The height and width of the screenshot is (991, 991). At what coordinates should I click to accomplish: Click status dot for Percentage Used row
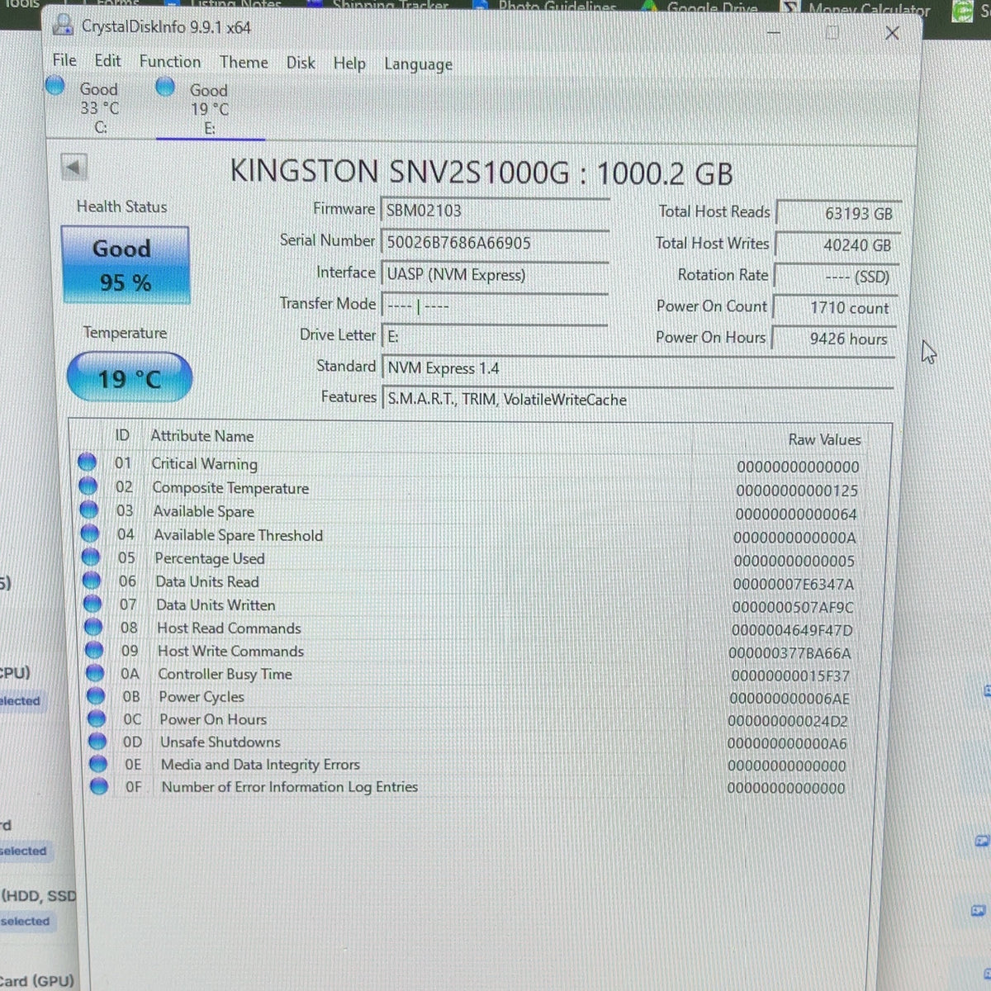tap(91, 557)
